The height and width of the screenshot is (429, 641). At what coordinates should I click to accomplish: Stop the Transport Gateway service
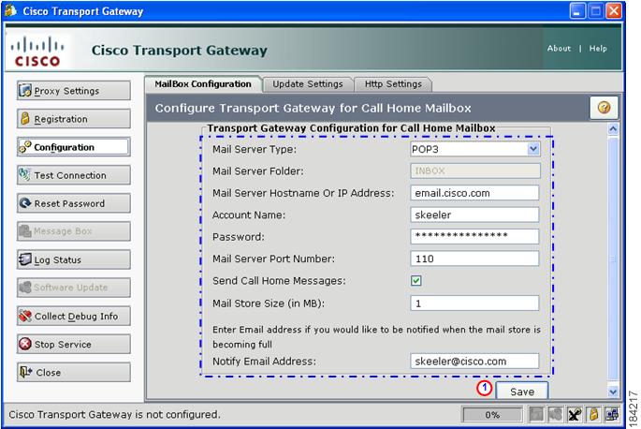coord(74,345)
